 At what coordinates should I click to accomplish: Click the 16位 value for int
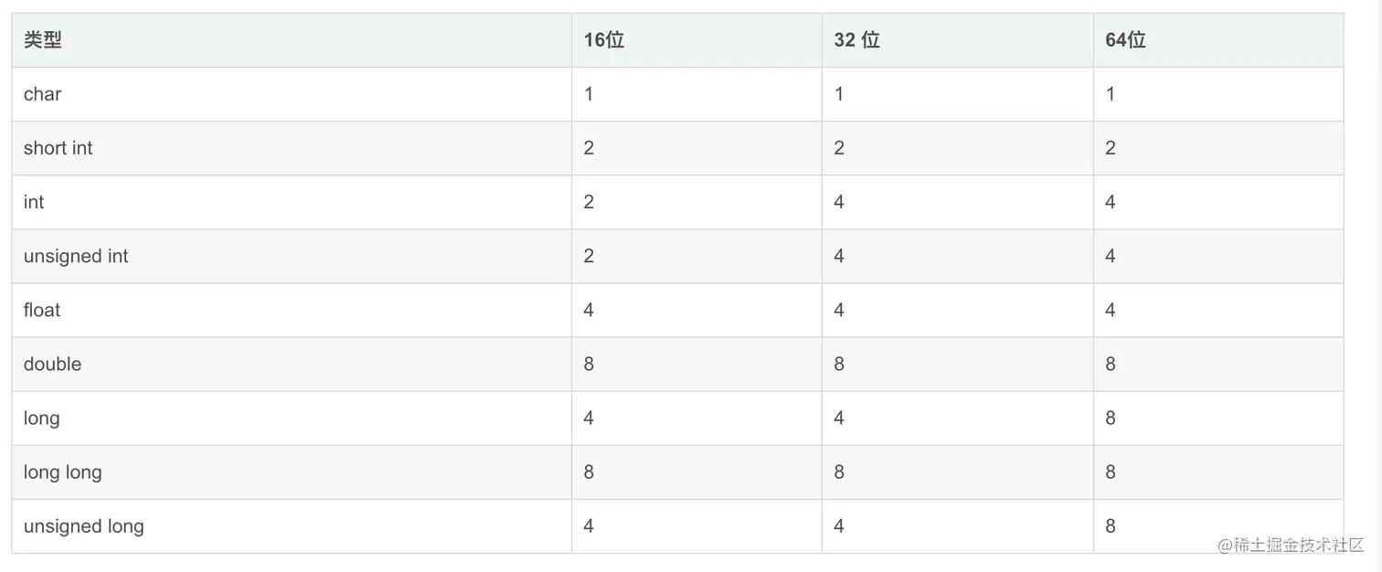coord(589,202)
